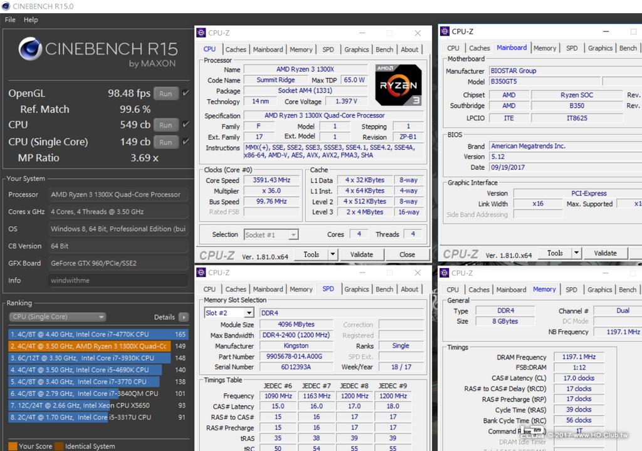Open Bench tab in top-left CPU-Z window

(384, 49)
